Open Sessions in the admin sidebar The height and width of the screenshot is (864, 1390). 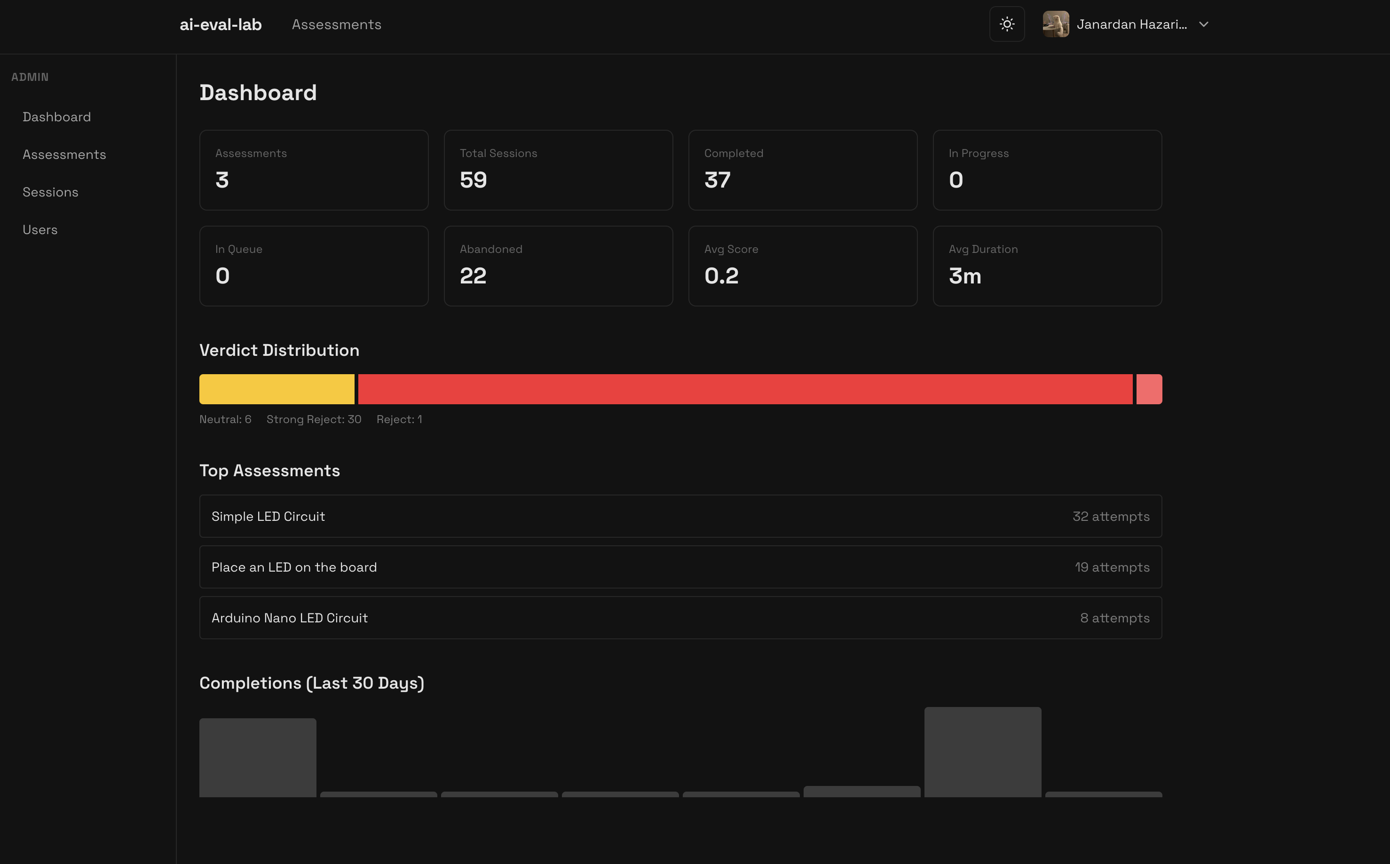[50, 193]
